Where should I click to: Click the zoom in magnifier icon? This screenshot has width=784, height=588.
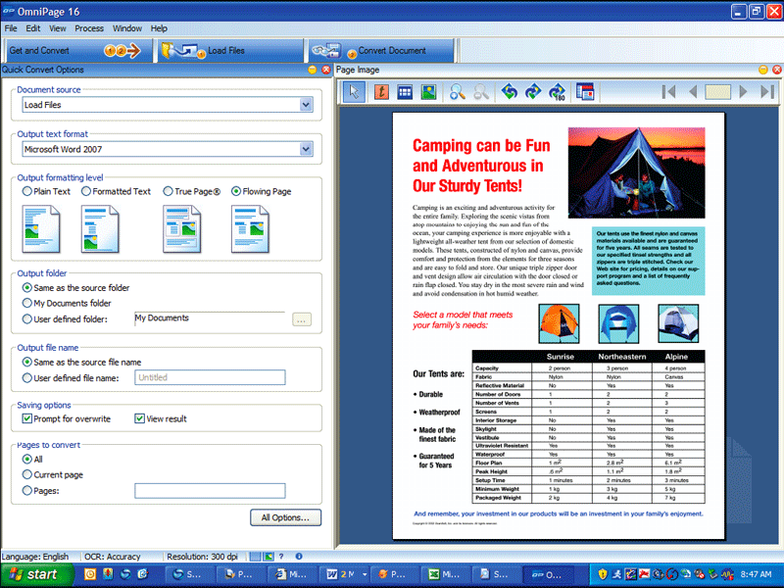[458, 91]
